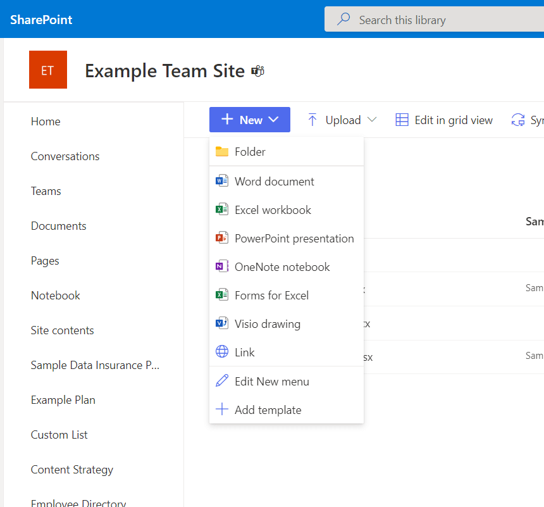Click the SharePoint app title
This screenshot has width=544, height=507.
[x=41, y=20]
